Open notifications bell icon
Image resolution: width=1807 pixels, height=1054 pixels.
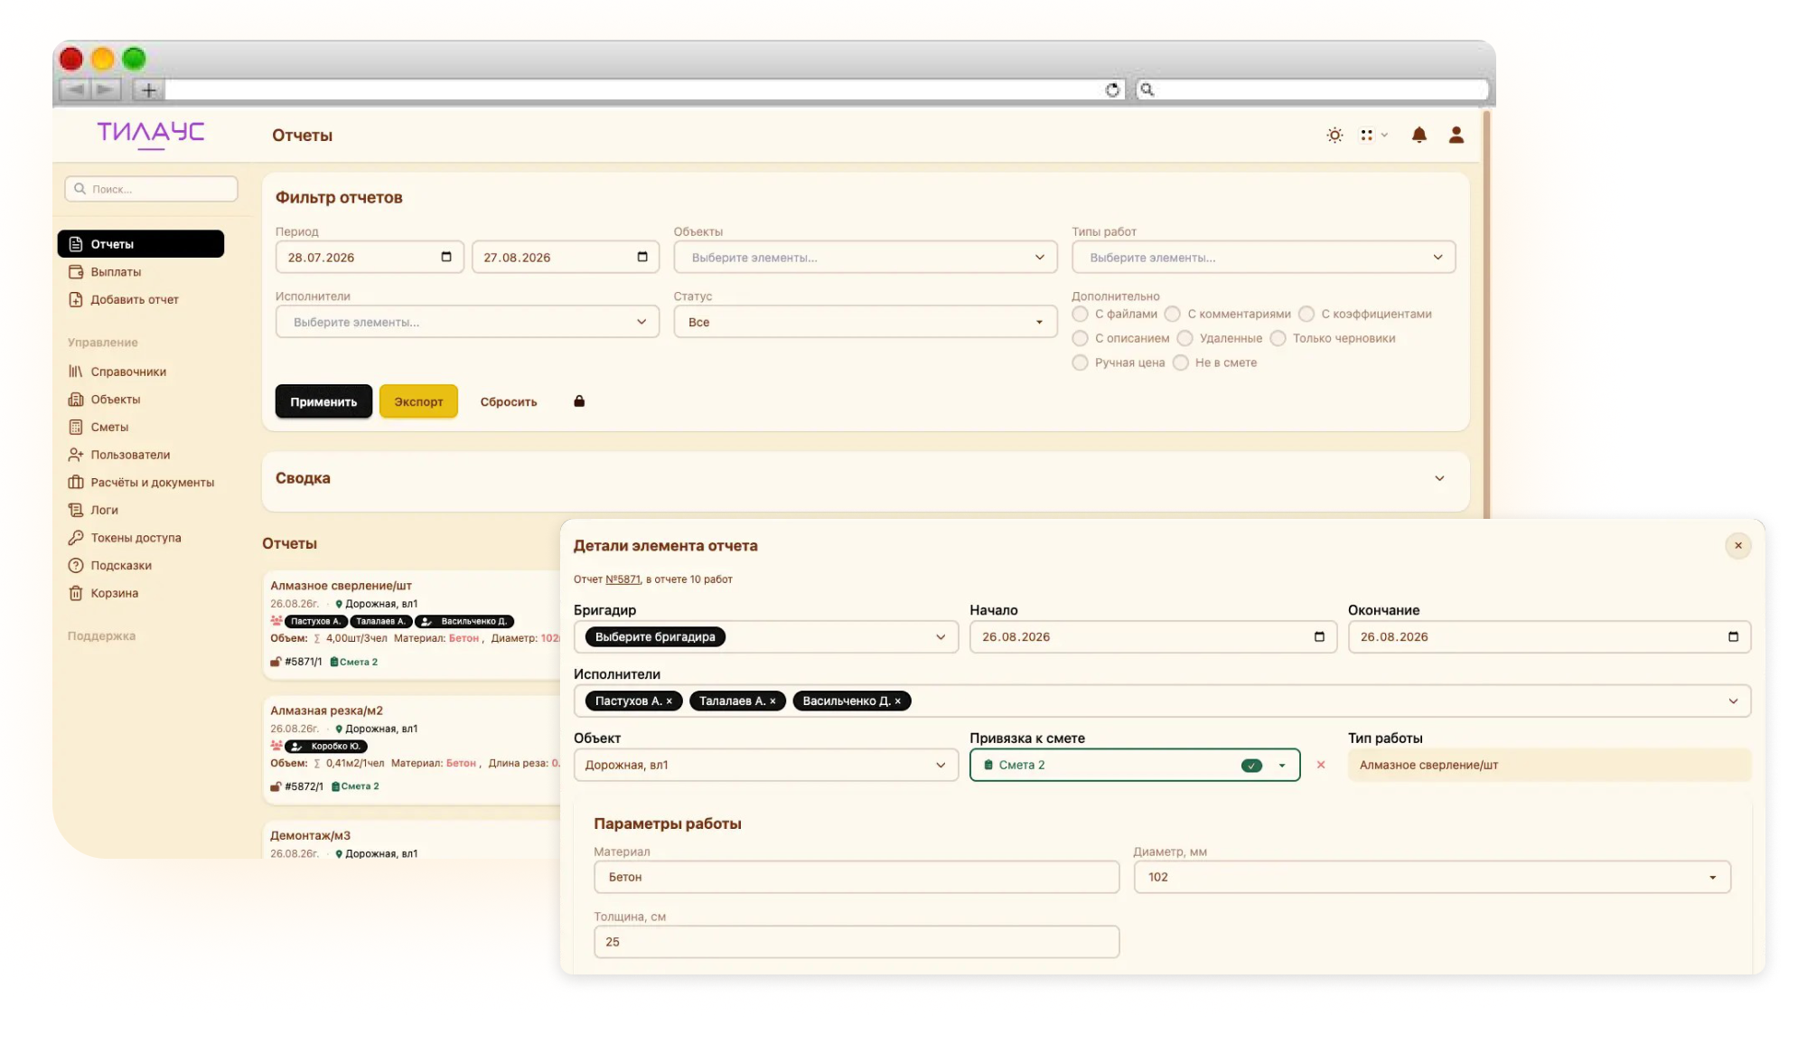click(x=1419, y=136)
